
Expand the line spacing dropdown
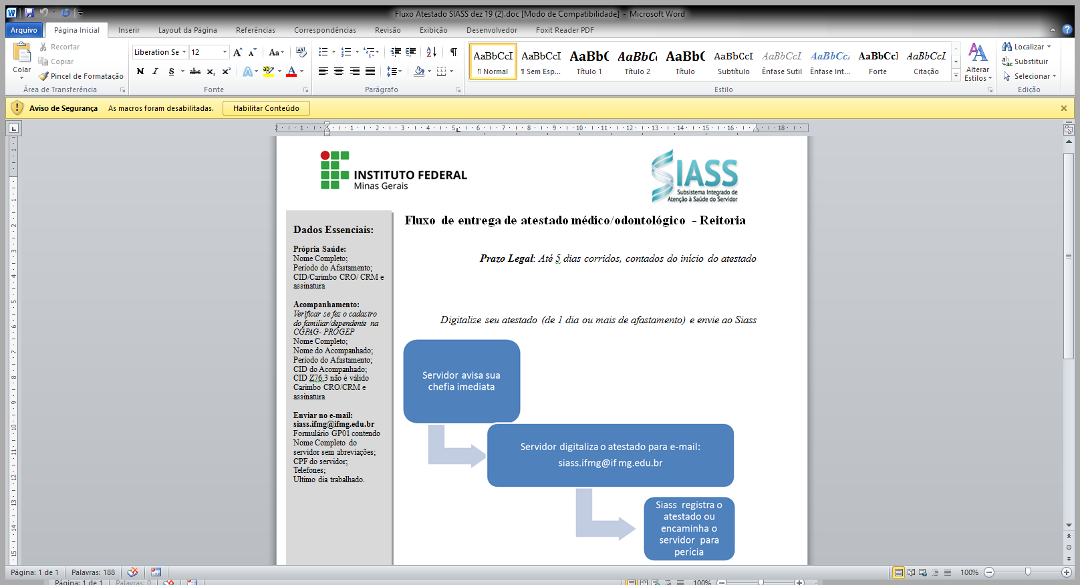[x=400, y=71]
